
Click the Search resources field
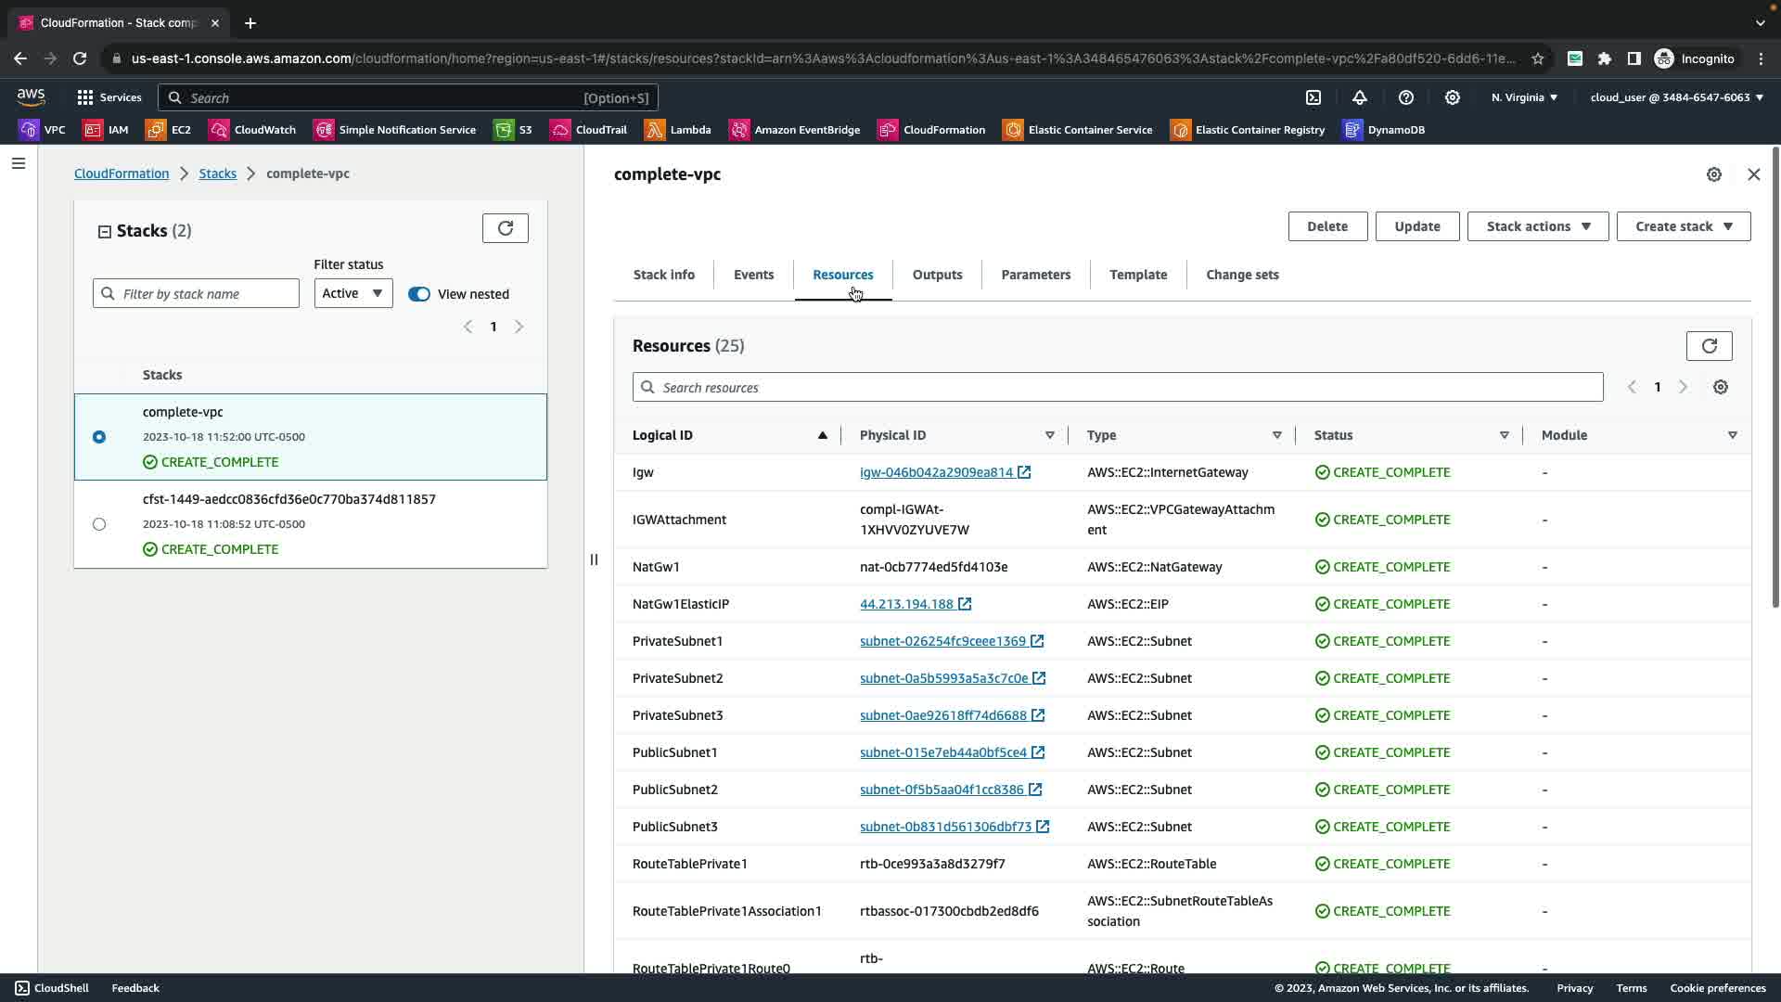(x=1117, y=388)
